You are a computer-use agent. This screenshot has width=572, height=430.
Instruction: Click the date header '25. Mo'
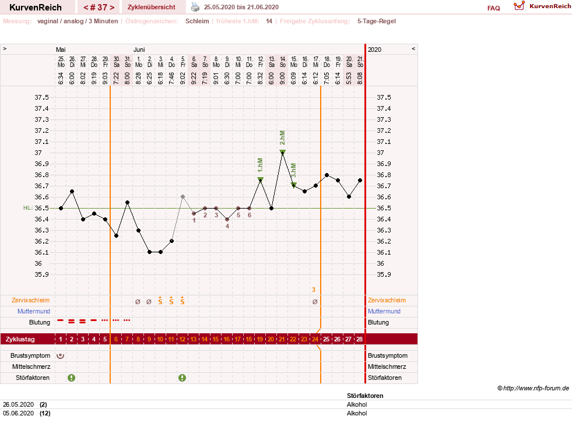[x=61, y=62]
